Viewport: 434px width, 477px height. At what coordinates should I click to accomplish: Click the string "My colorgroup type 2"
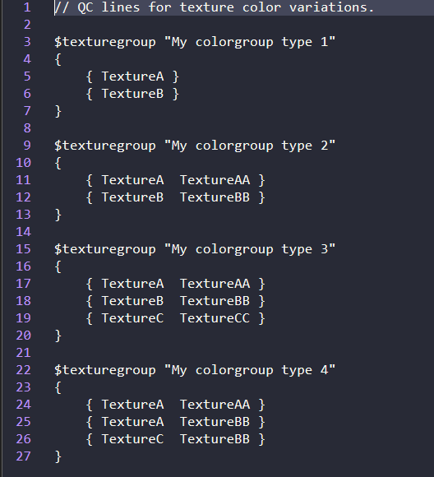[249, 146]
